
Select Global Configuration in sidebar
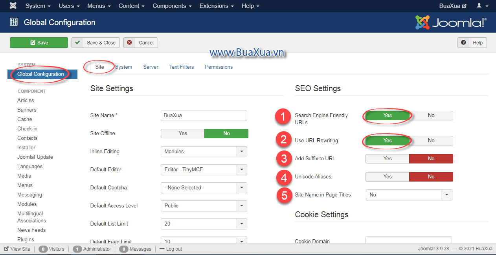[42, 74]
